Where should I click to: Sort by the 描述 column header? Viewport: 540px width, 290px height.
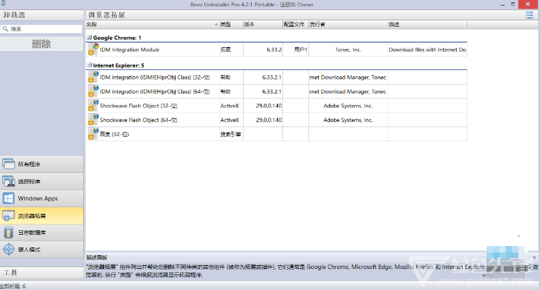click(427, 24)
